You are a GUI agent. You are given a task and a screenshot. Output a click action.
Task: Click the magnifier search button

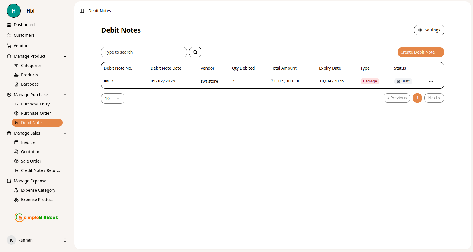coord(195,52)
